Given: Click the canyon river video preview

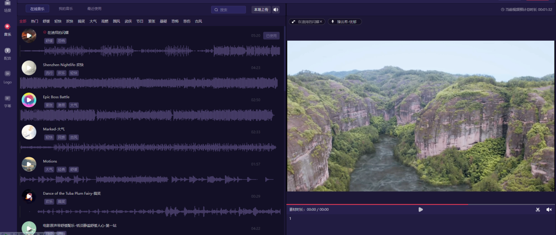Looking at the screenshot, I should pyautogui.click(x=421, y=116).
